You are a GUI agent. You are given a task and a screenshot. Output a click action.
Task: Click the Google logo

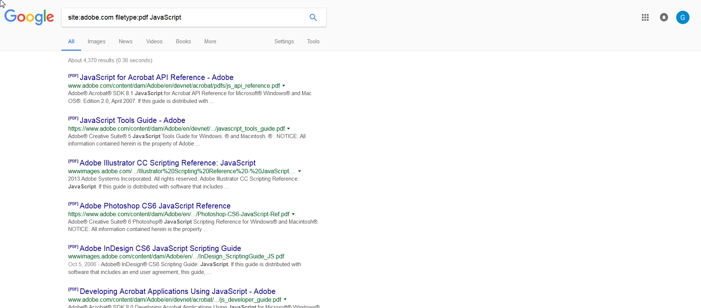coord(29,17)
